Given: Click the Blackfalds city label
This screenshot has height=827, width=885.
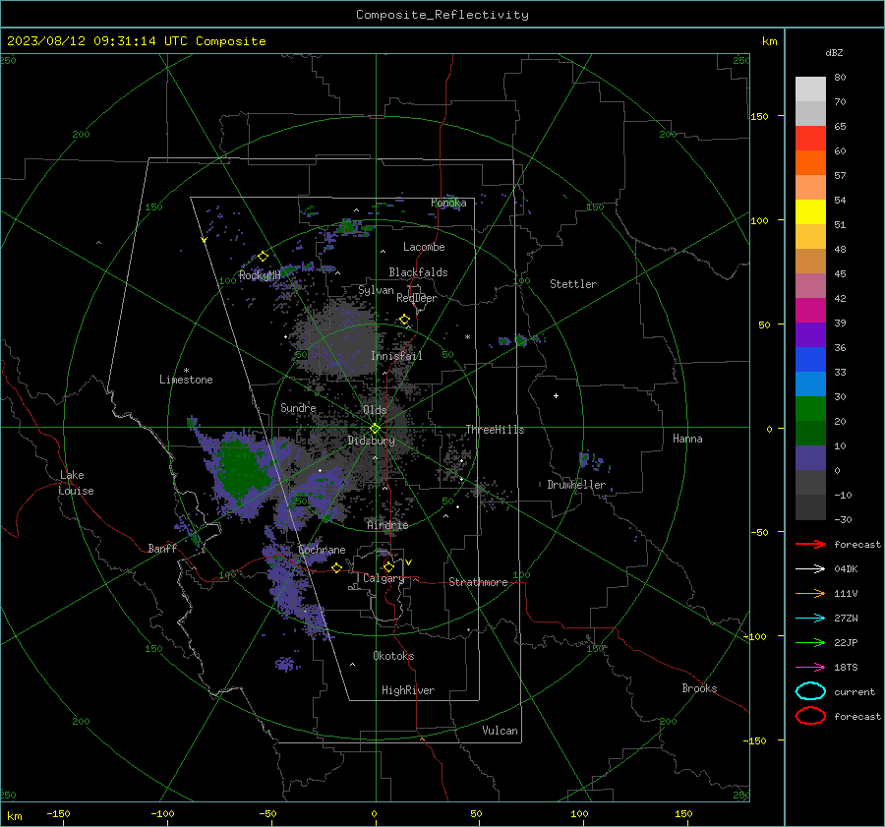Looking at the screenshot, I should pyautogui.click(x=418, y=272).
